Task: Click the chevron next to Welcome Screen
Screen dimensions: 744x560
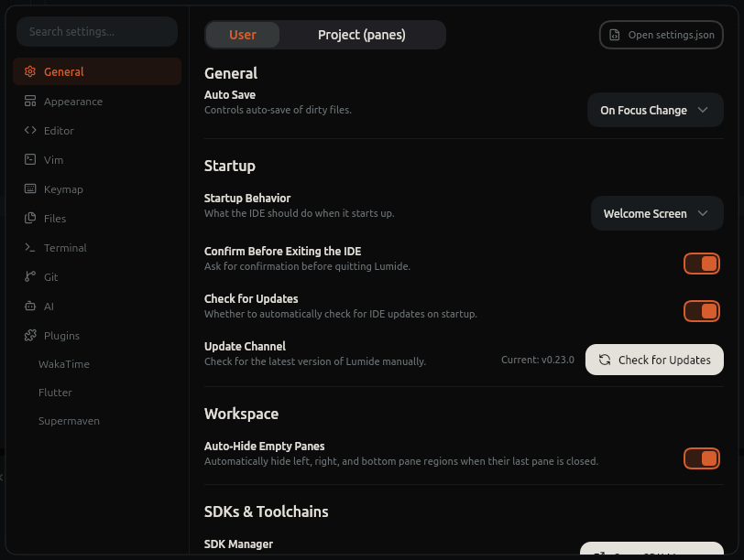Action: [x=703, y=213]
